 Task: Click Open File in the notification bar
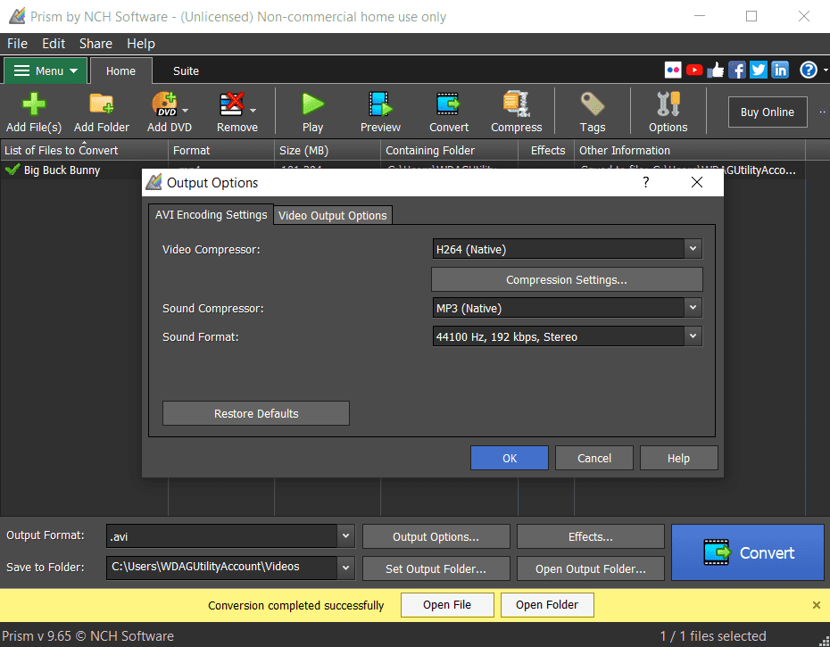(x=447, y=605)
